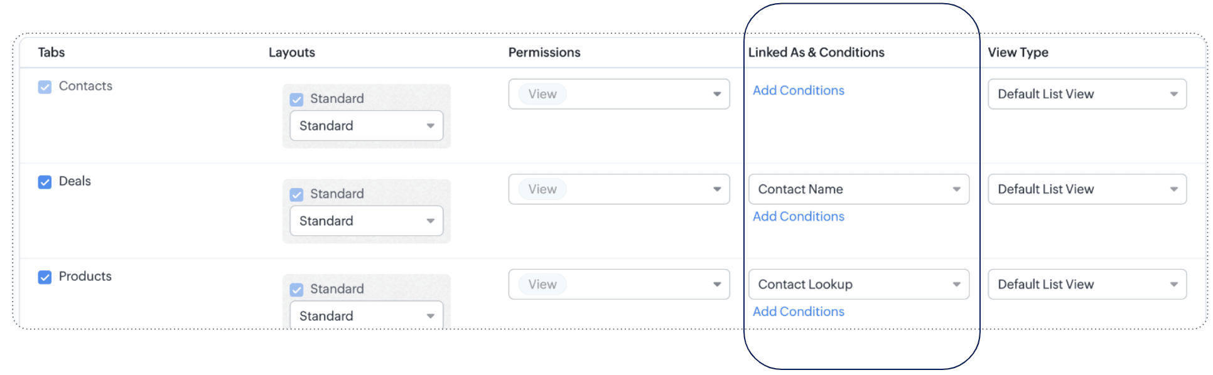Open Deals Default List View dropdown
The image size is (1213, 375).
1087,189
